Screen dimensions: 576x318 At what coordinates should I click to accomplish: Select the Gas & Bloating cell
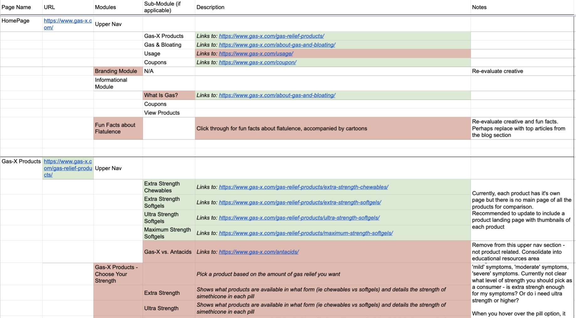click(169, 45)
